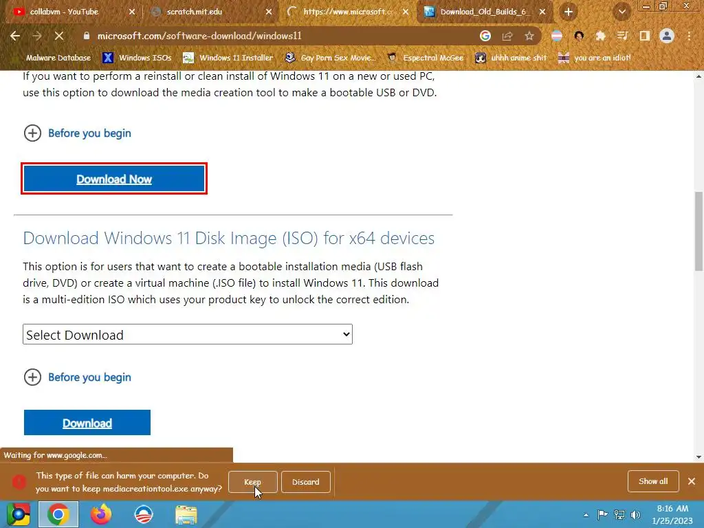Open File Explorer from taskbar
Image resolution: width=704 pixels, height=528 pixels.
click(186, 514)
